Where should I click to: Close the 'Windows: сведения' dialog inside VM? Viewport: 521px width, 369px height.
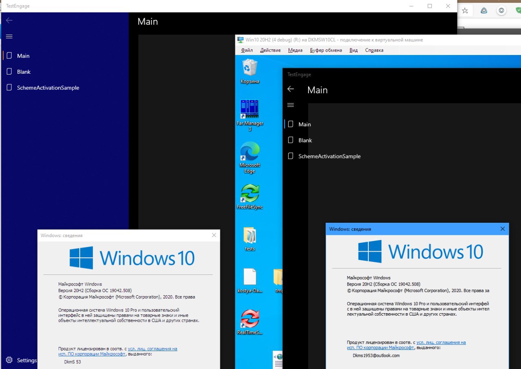point(503,229)
